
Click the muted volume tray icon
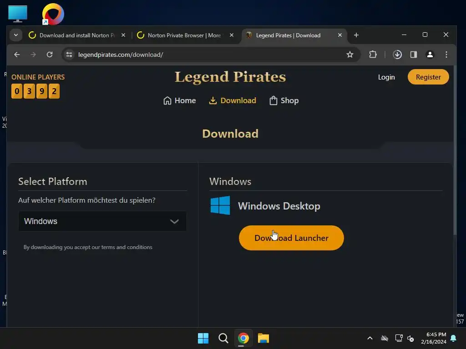(411, 338)
